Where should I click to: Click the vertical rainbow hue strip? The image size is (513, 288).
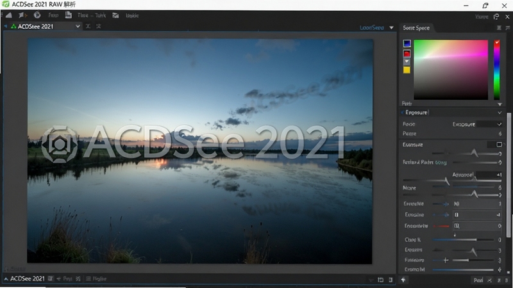point(496,70)
